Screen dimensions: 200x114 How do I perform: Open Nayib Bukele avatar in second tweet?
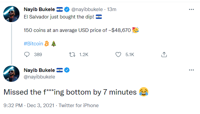click(11, 74)
